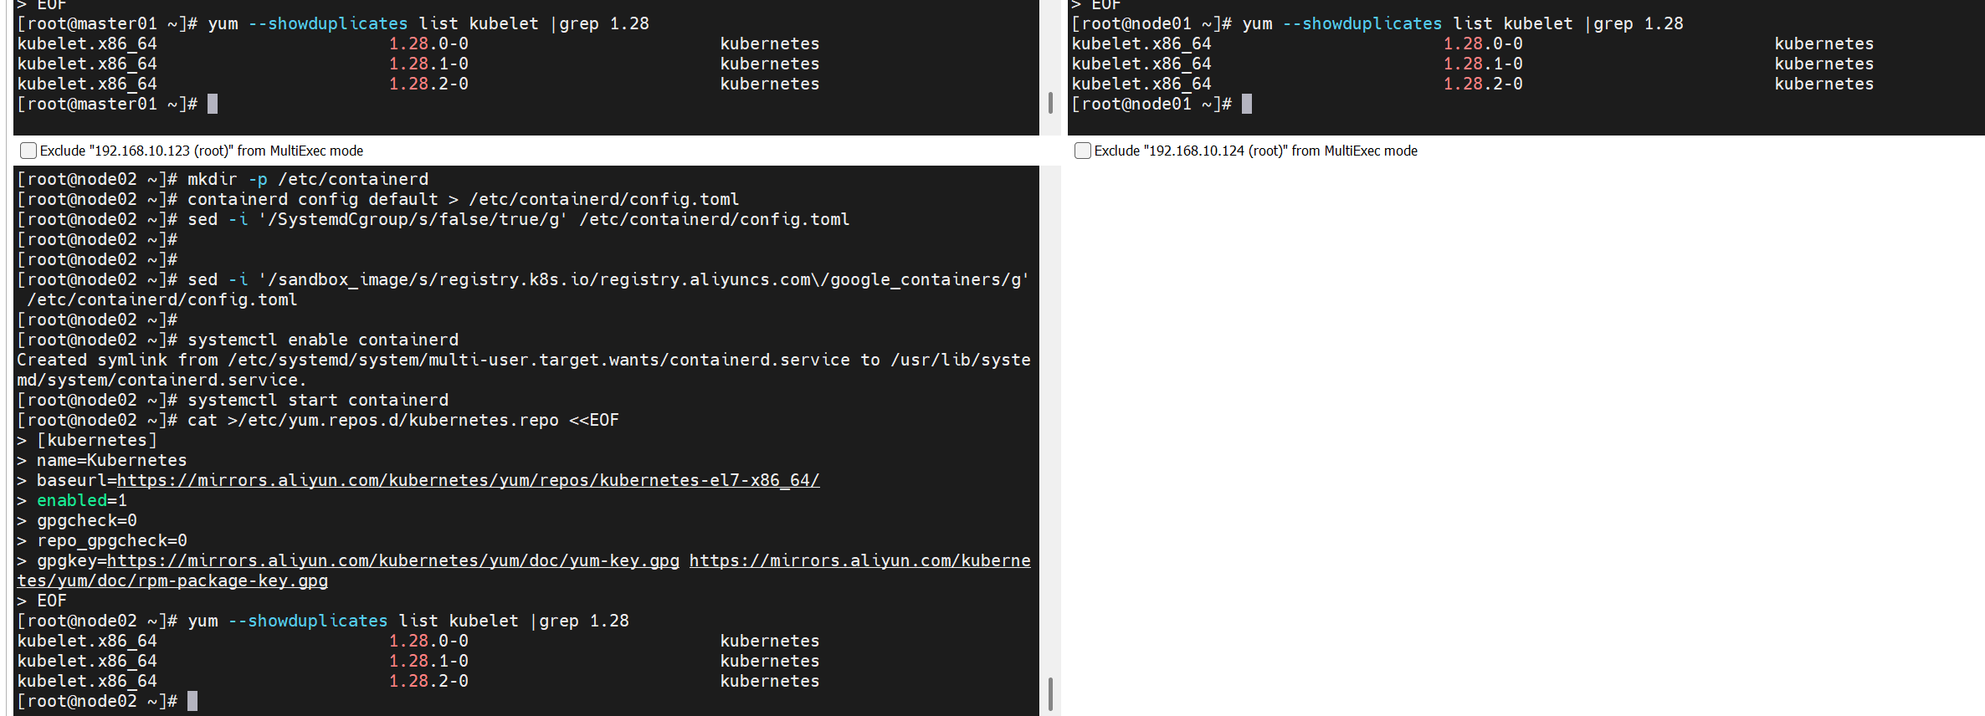Click the node02 terminal scrollbar thumb

pyautogui.click(x=1050, y=694)
